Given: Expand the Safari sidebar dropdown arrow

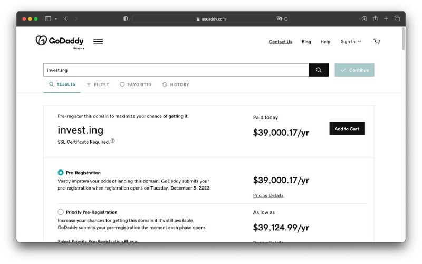Looking at the screenshot, I should [56, 18].
